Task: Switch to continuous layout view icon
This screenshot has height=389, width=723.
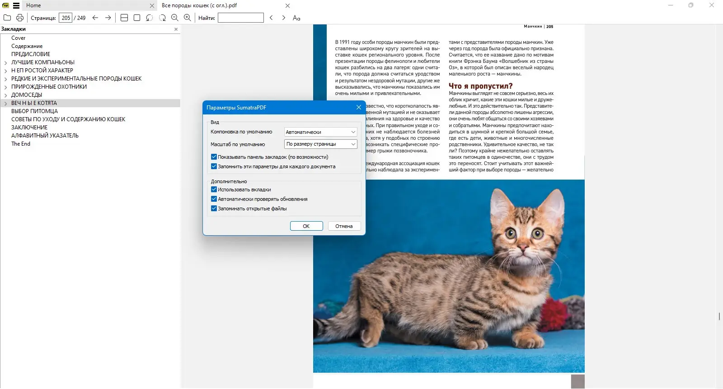Action: click(x=124, y=18)
